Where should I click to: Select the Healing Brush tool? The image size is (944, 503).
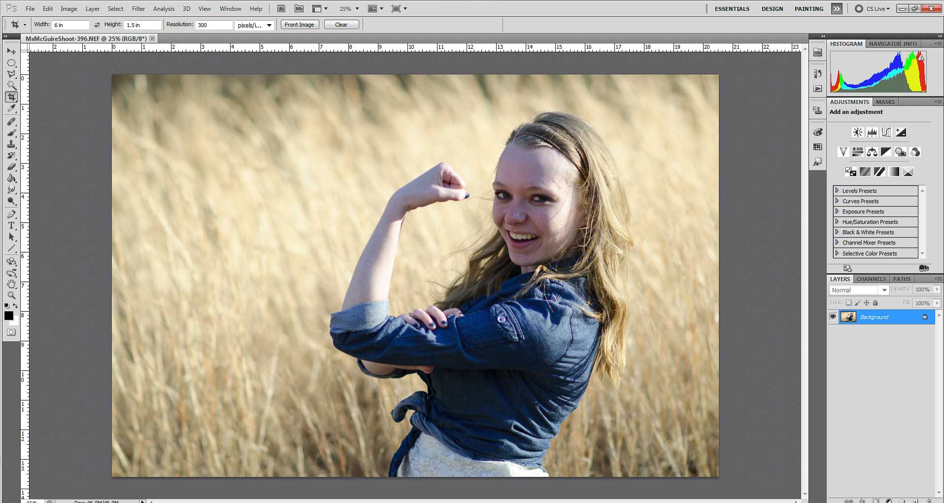pyautogui.click(x=11, y=122)
